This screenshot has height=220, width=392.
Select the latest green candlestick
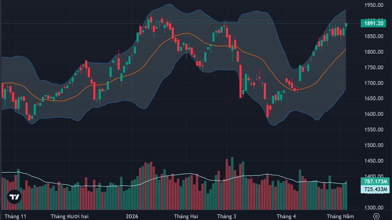(346, 26)
